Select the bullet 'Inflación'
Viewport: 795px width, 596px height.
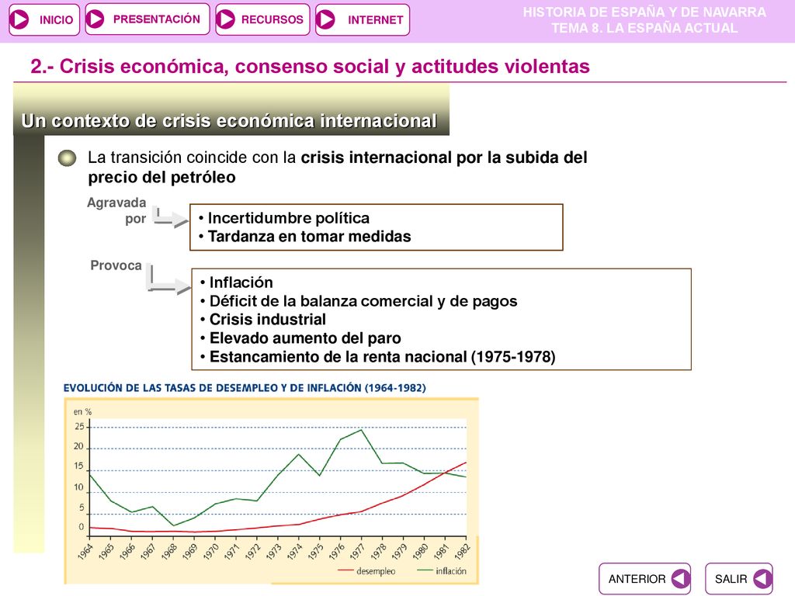click(241, 282)
